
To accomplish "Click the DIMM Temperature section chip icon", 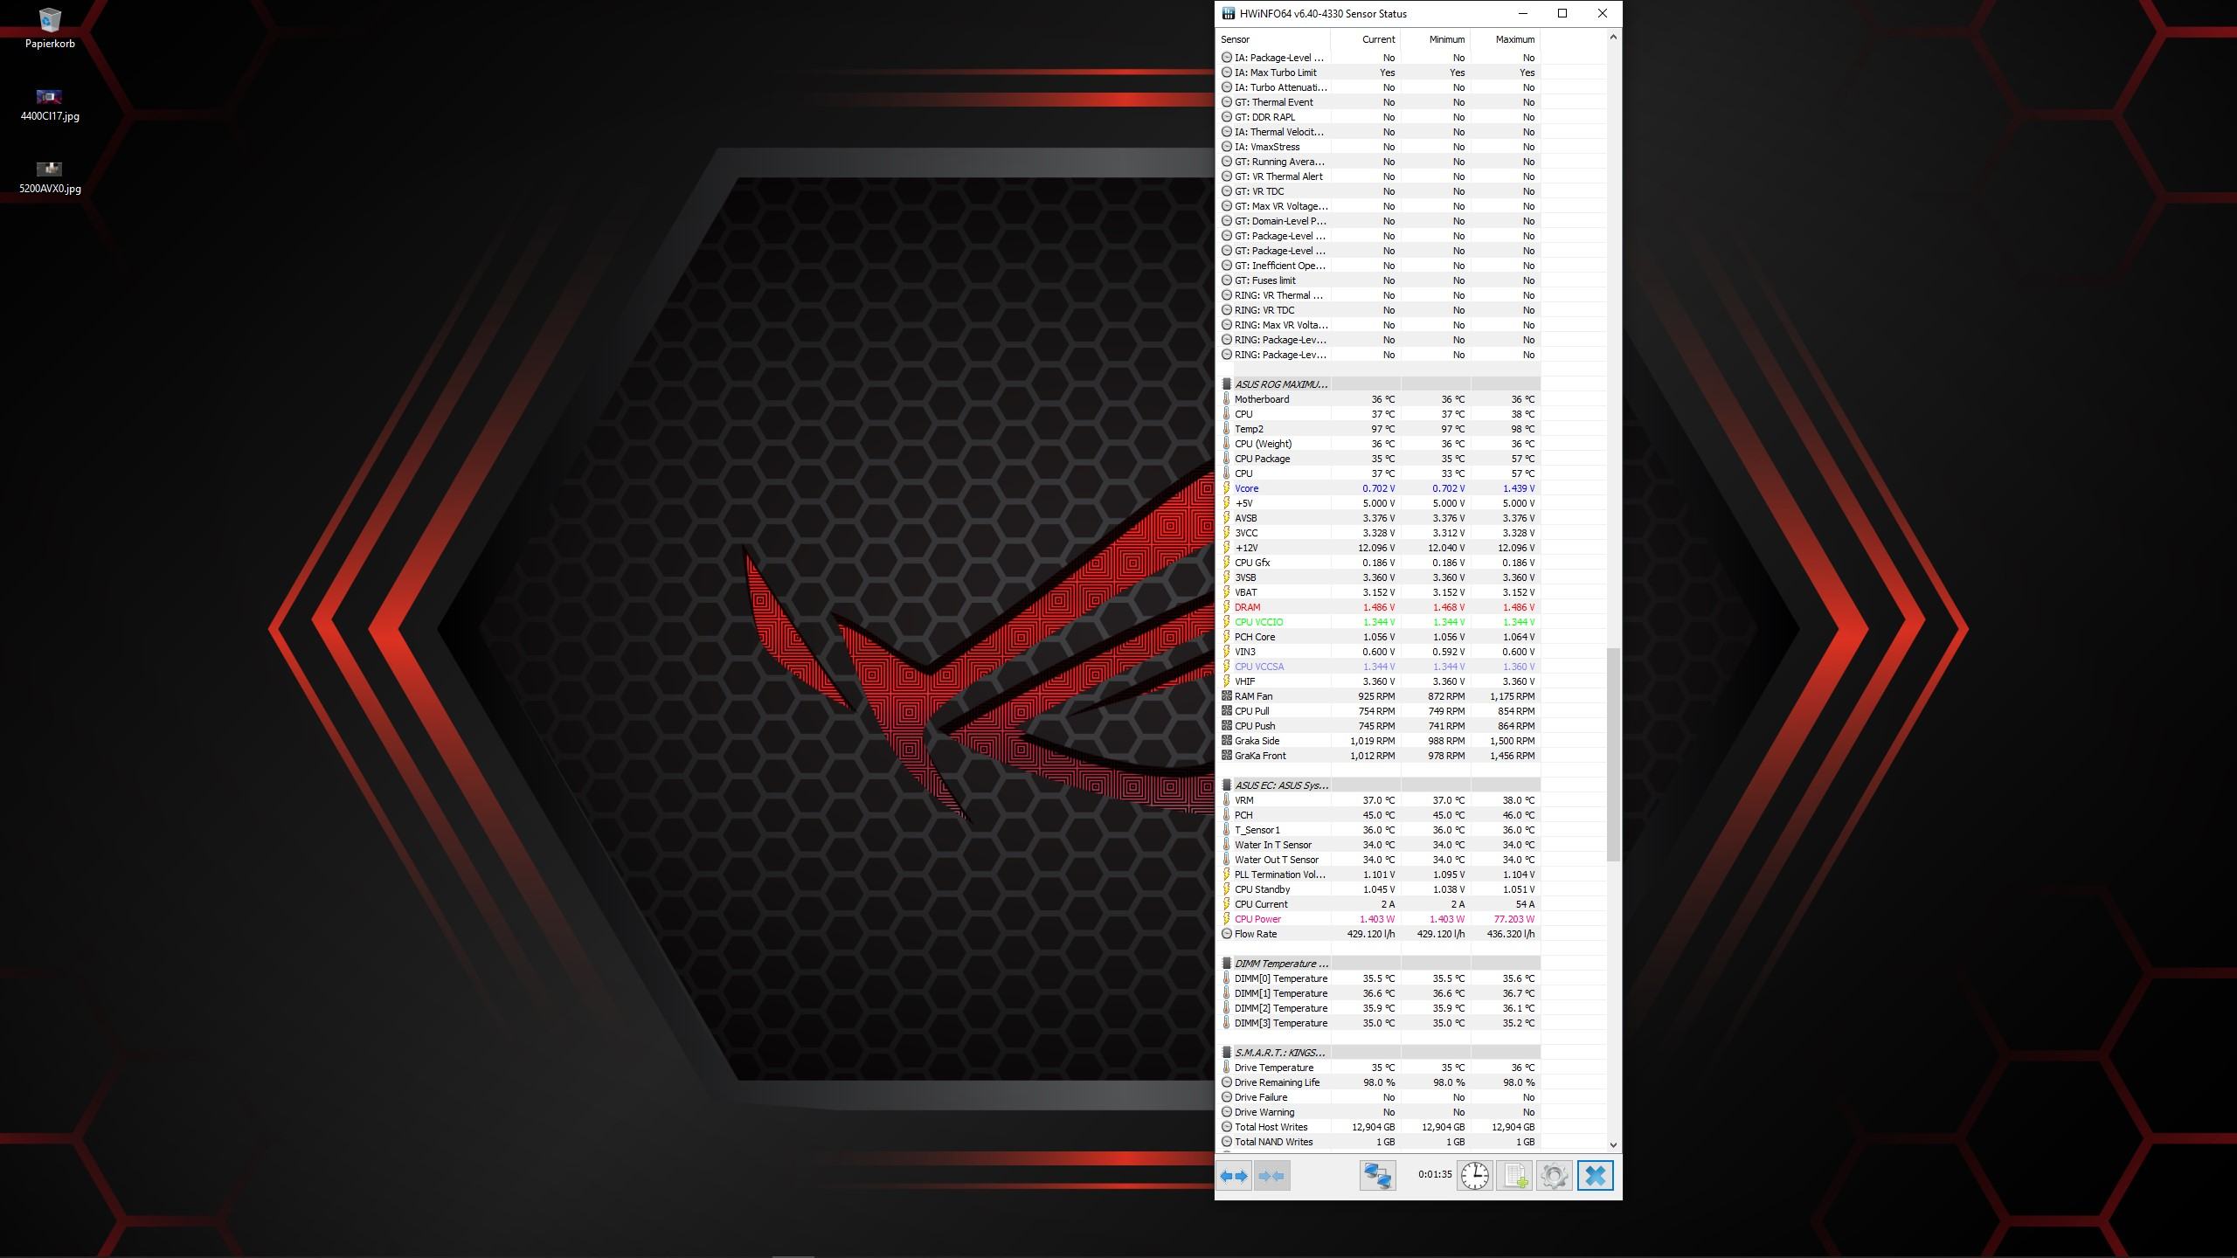I will pyautogui.click(x=1227, y=964).
